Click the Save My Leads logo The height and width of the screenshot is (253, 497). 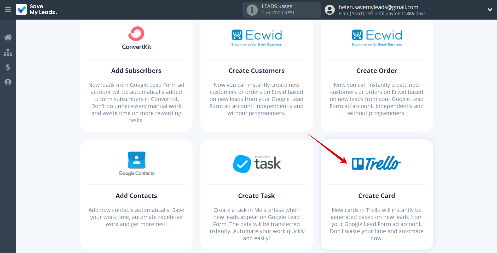click(36, 9)
